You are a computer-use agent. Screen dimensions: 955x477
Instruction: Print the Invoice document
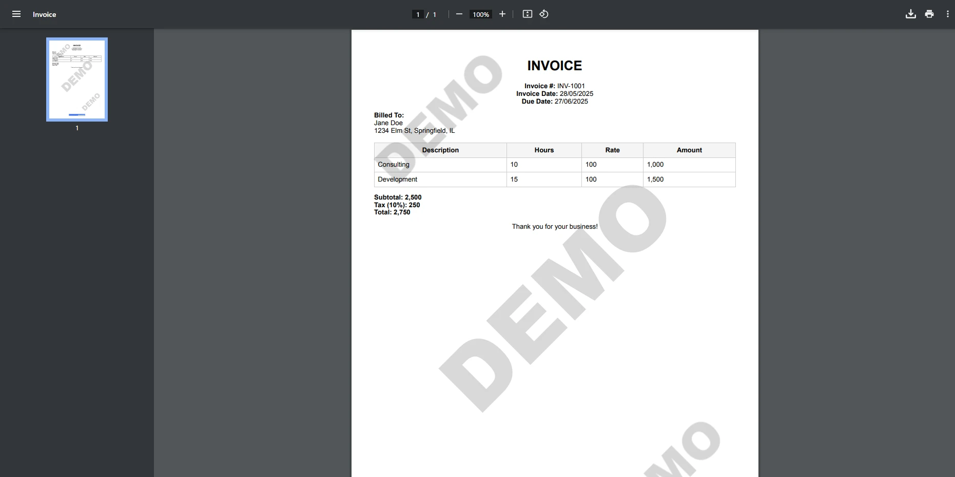929,14
